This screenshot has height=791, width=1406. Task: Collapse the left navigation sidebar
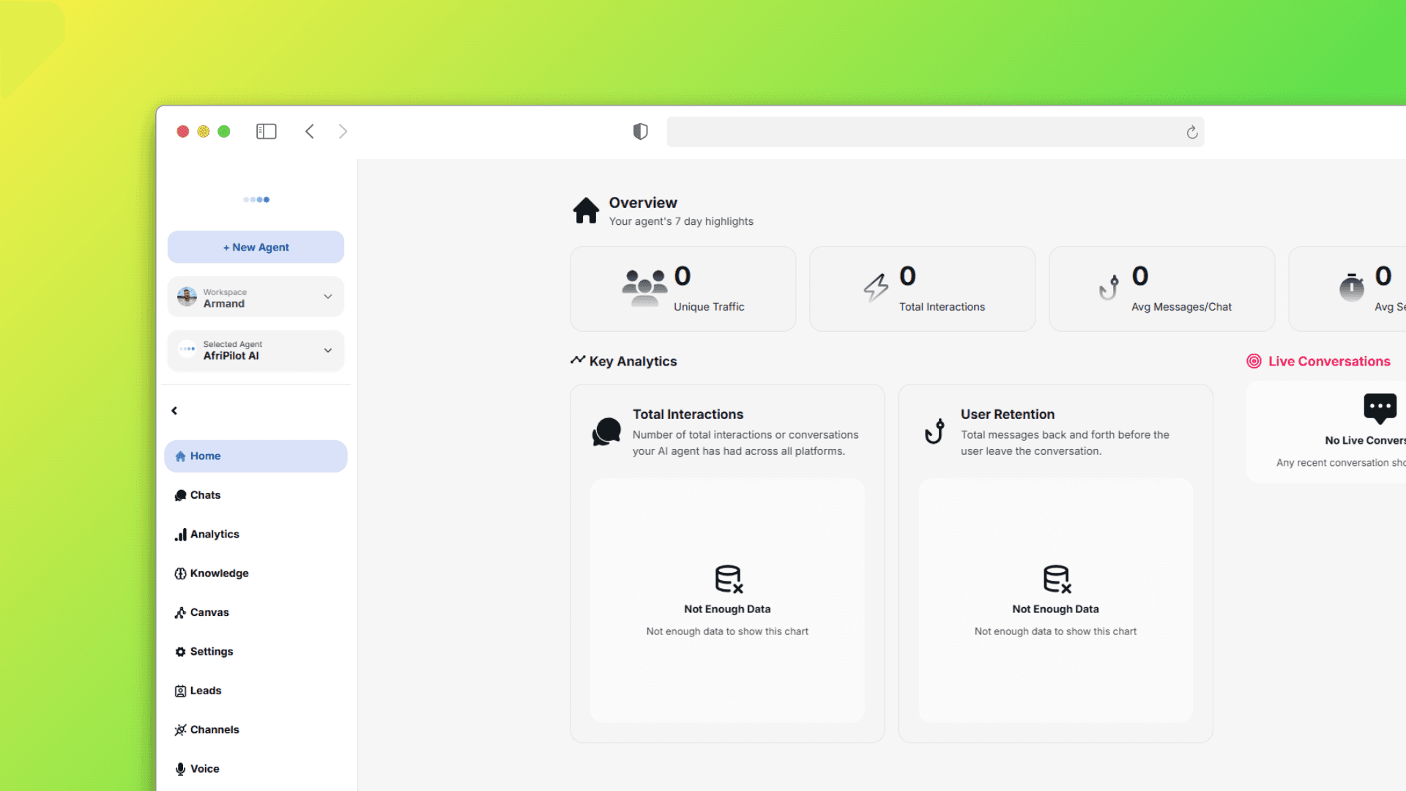(174, 411)
